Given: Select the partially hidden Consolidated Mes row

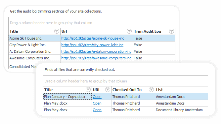Looking at the screenshot, I should point(23,67).
